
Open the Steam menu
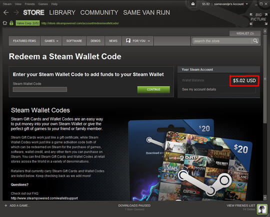(7, 4)
